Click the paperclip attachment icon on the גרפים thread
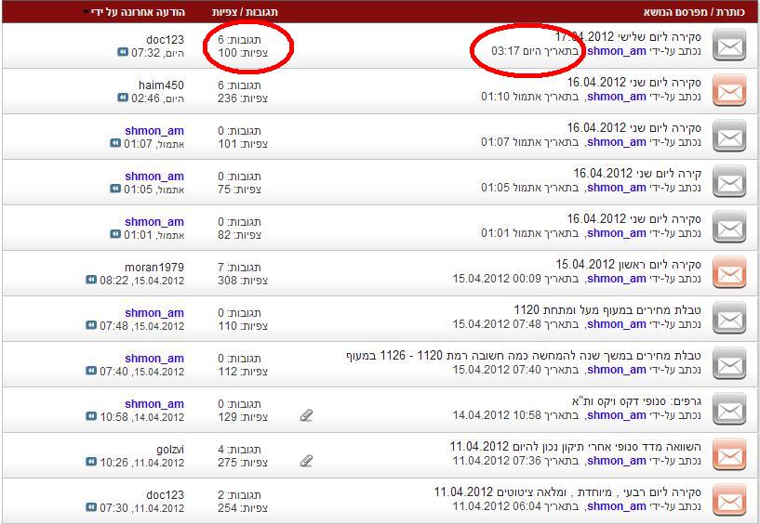This screenshot has height=524, width=760. click(x=306, y=415)
